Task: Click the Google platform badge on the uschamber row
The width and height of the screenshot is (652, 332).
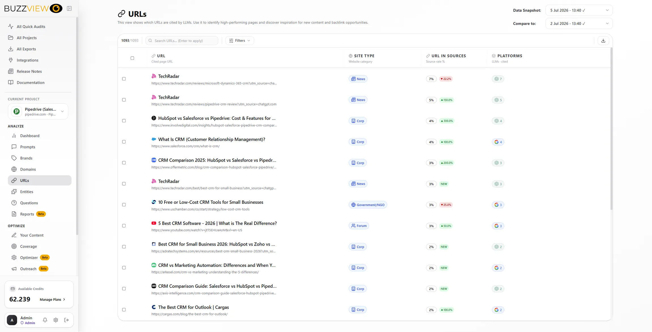Action: [x=498, y=205]
